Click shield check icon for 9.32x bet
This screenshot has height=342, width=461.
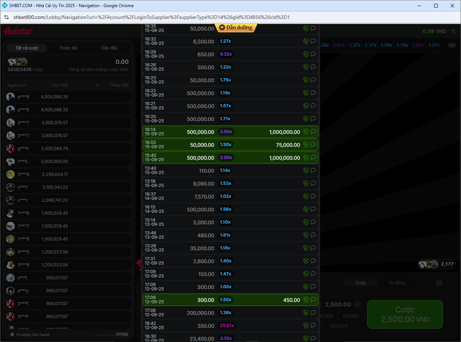[x=306, y=54]
